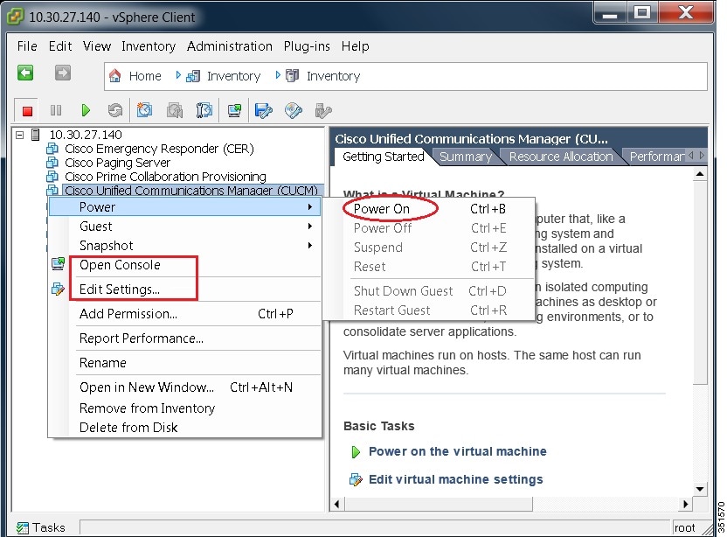This screenshot has height=537, width=727.
Task: Open the Plug-ins menu
Action: 307,46
